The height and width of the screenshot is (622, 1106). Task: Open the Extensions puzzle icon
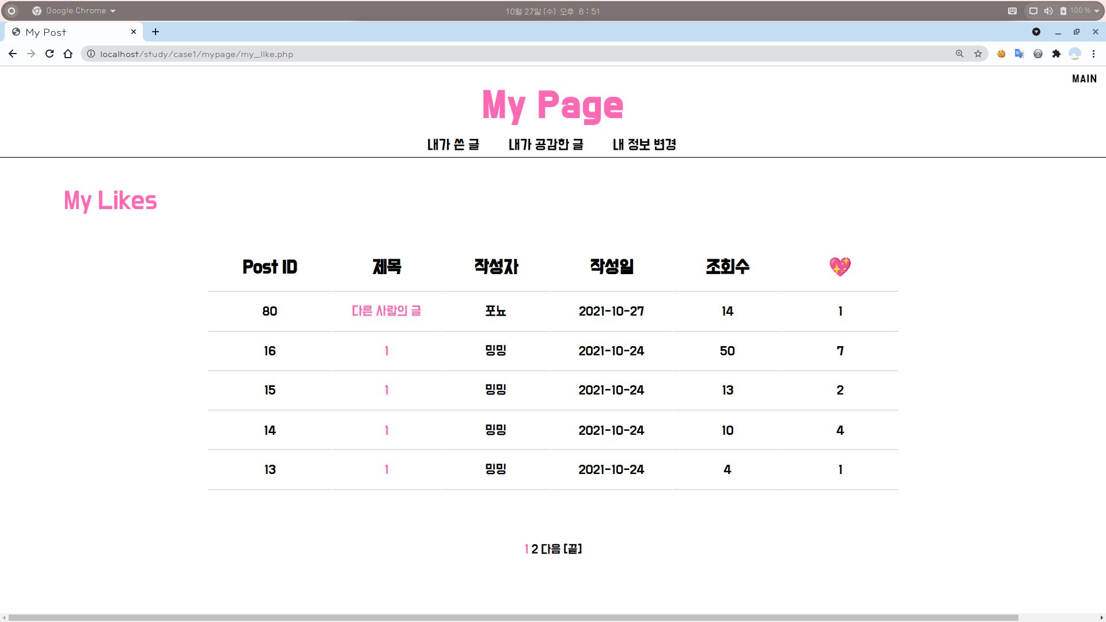click(x=1056, y=54)
